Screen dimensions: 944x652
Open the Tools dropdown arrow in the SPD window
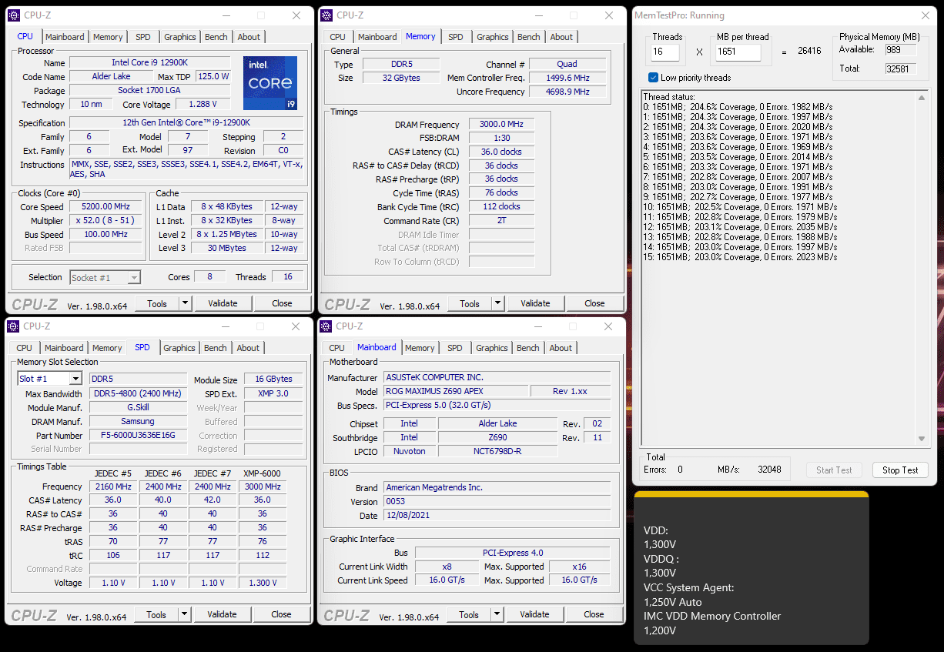click(x=184, y=614)
